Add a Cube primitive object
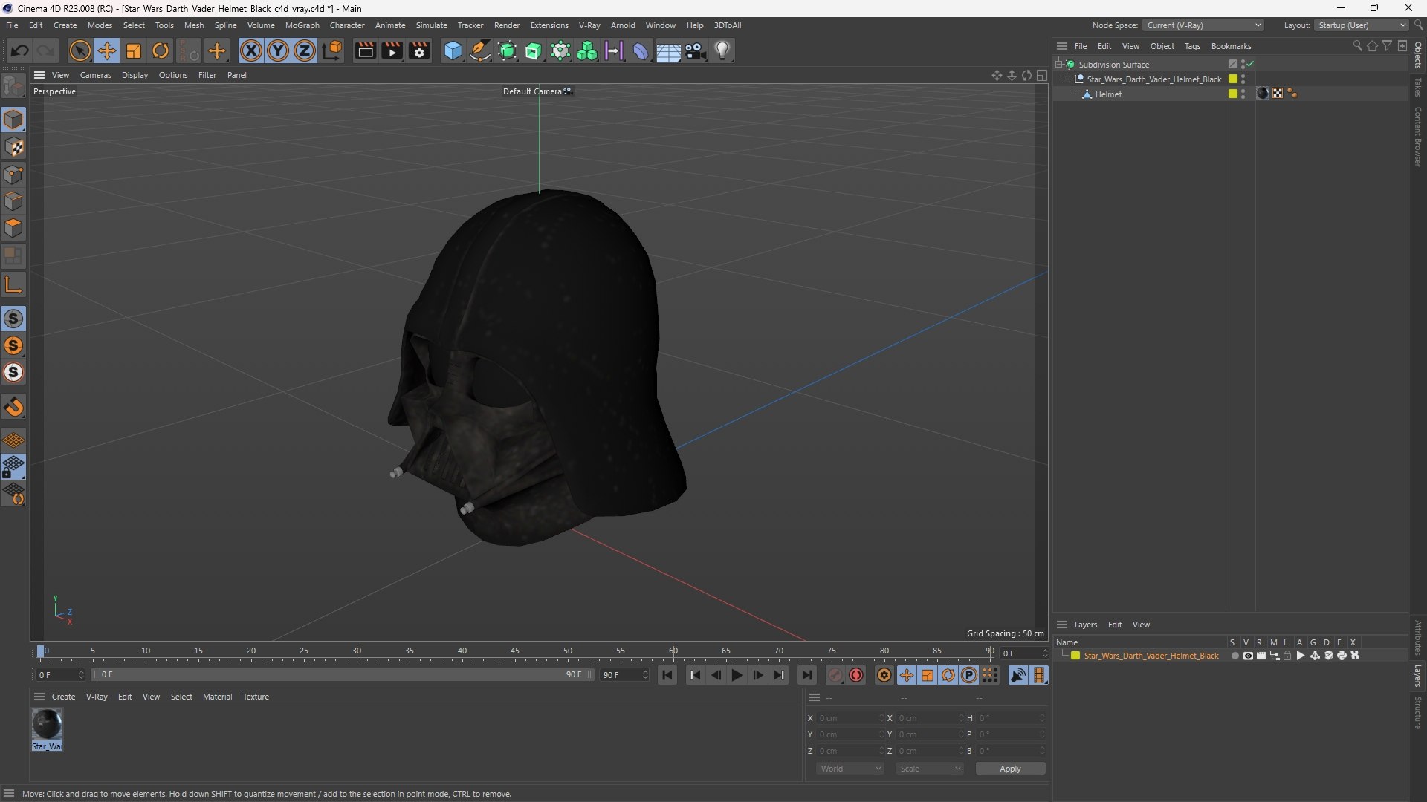The image size is (1427, 802). pyautogui.click(x=453, y=50)
